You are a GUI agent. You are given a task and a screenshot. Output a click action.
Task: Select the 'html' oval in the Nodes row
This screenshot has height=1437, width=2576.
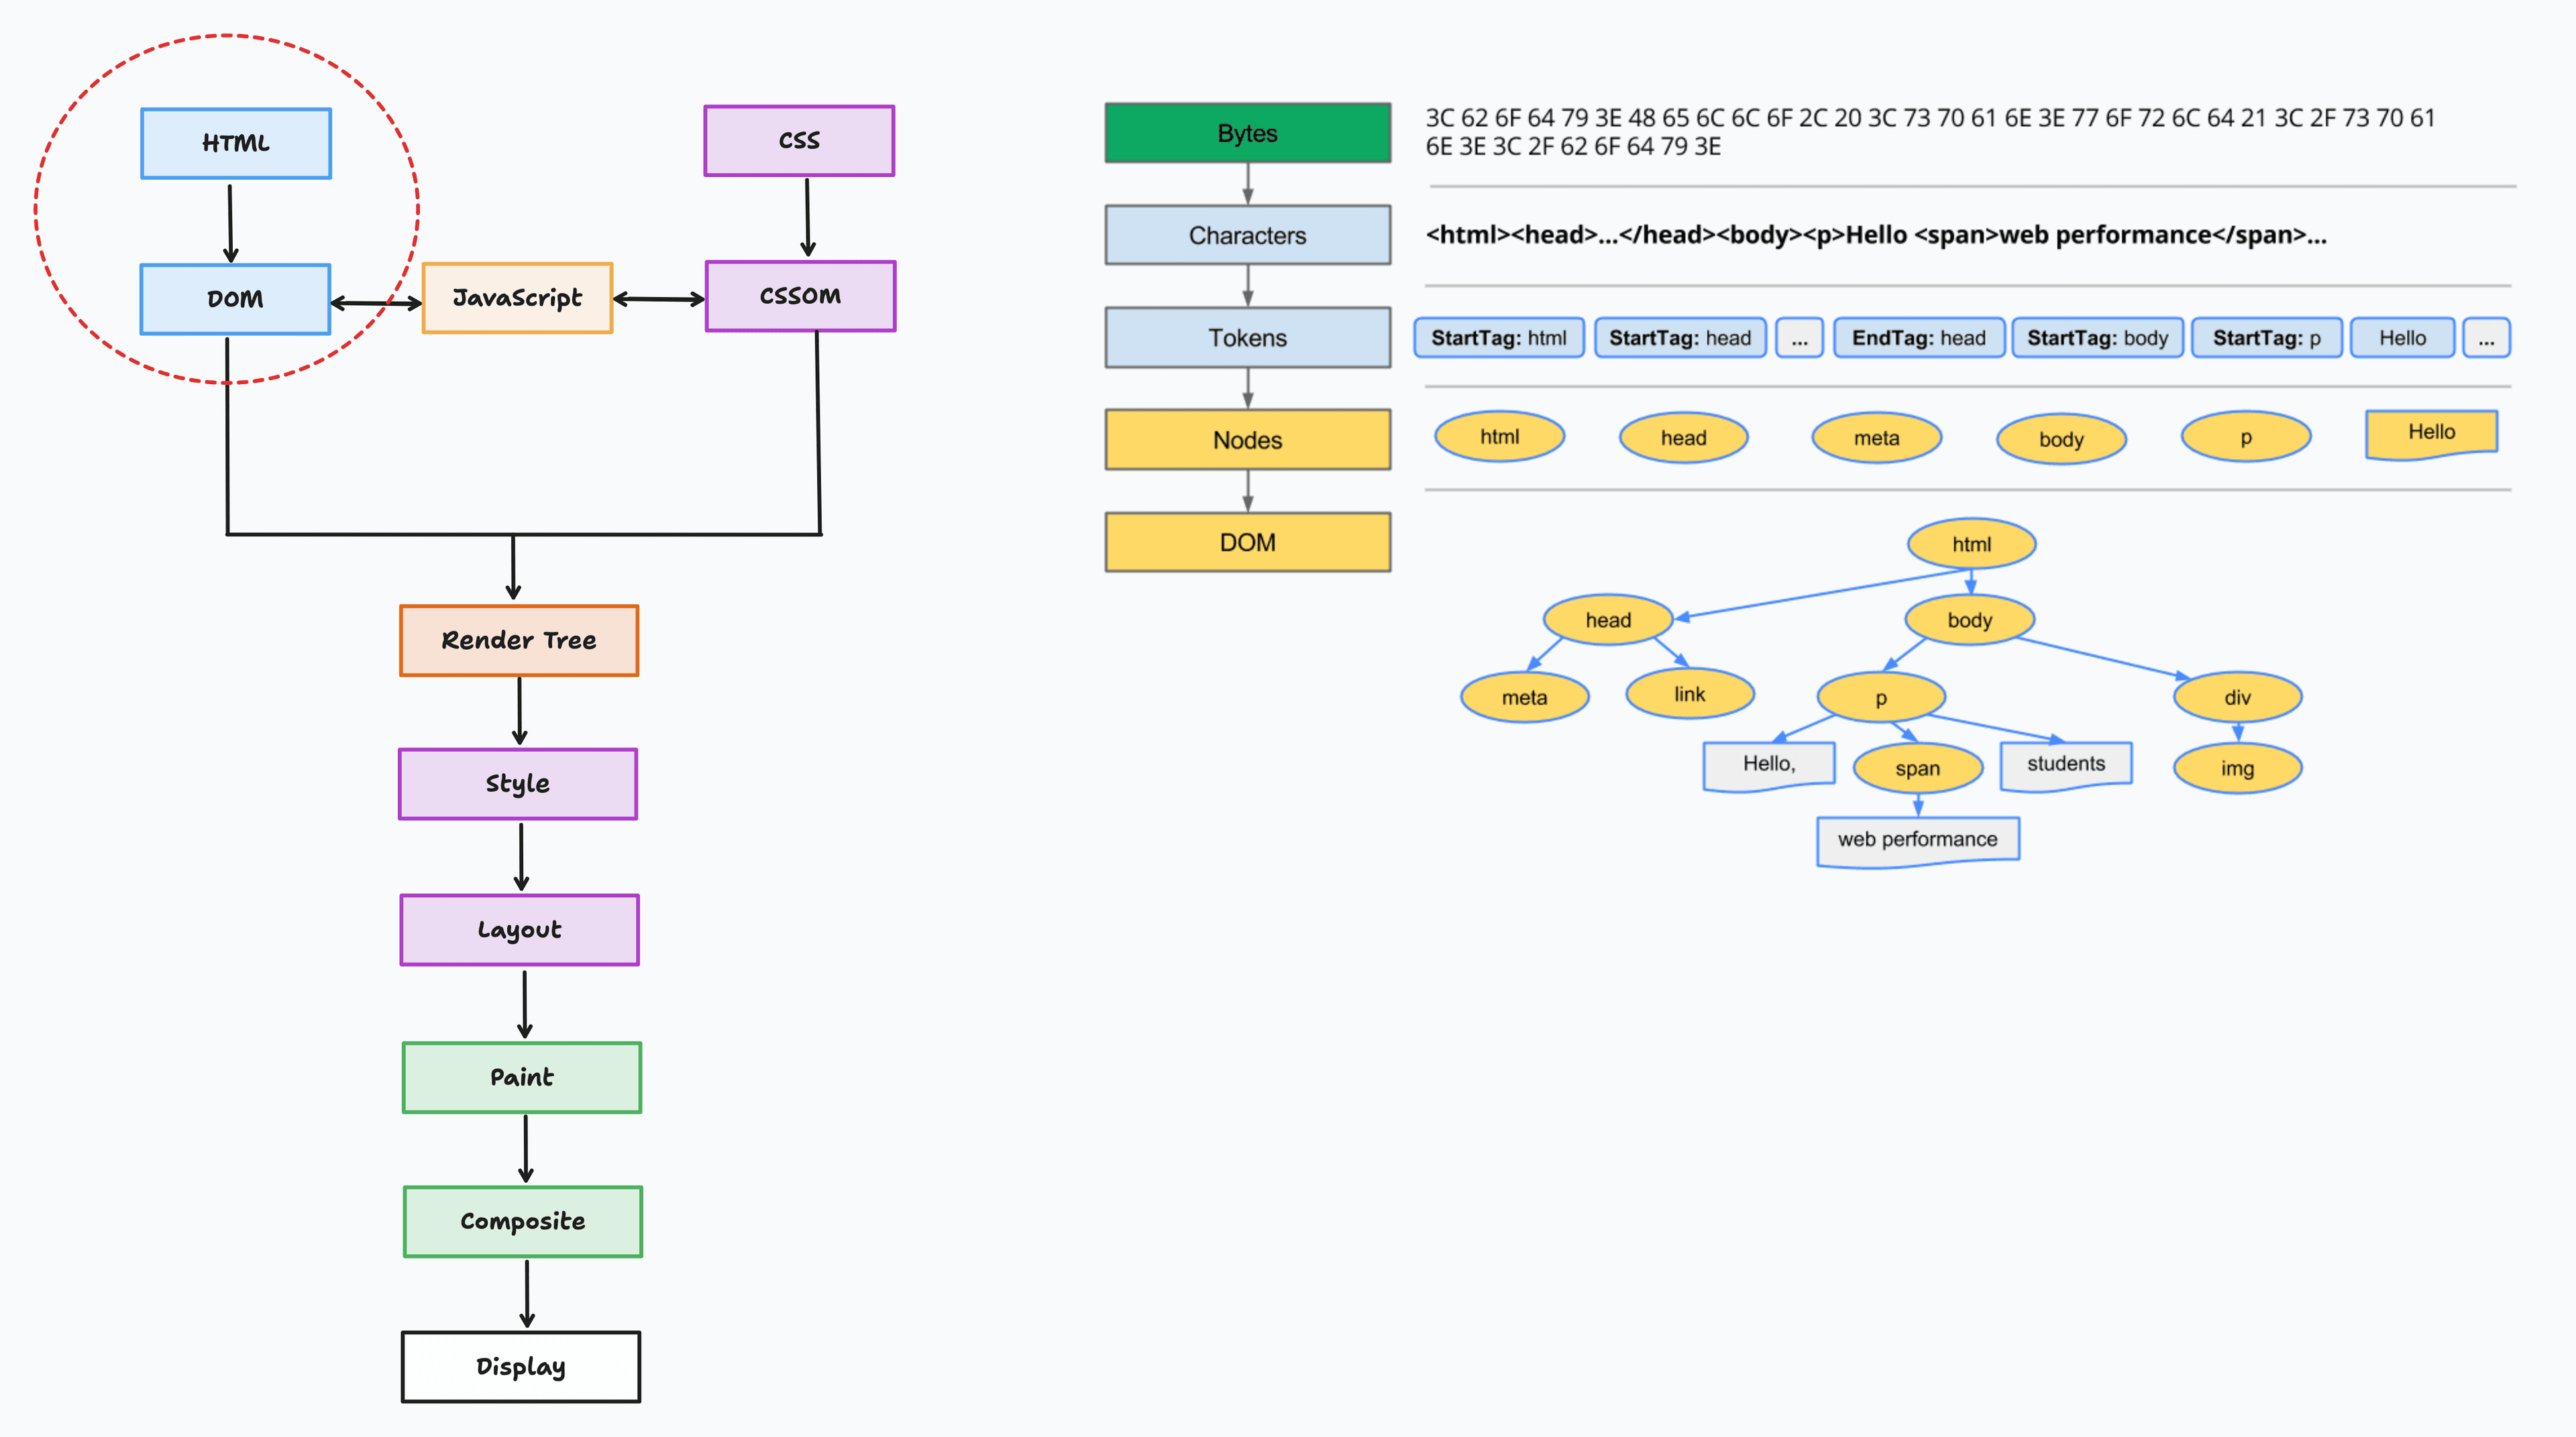[1500, 437]
